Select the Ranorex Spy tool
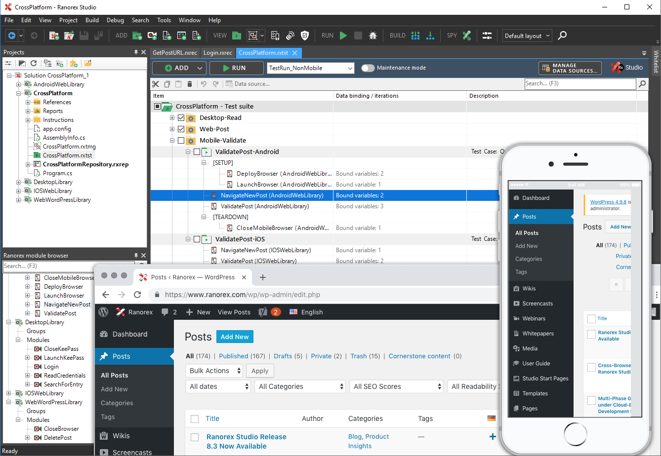This screenshot has width=661, height=456. tap(466, 35)
